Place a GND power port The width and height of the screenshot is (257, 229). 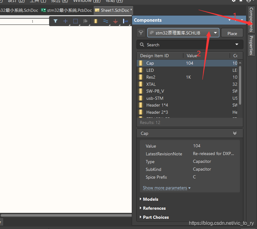coord(115,21)
